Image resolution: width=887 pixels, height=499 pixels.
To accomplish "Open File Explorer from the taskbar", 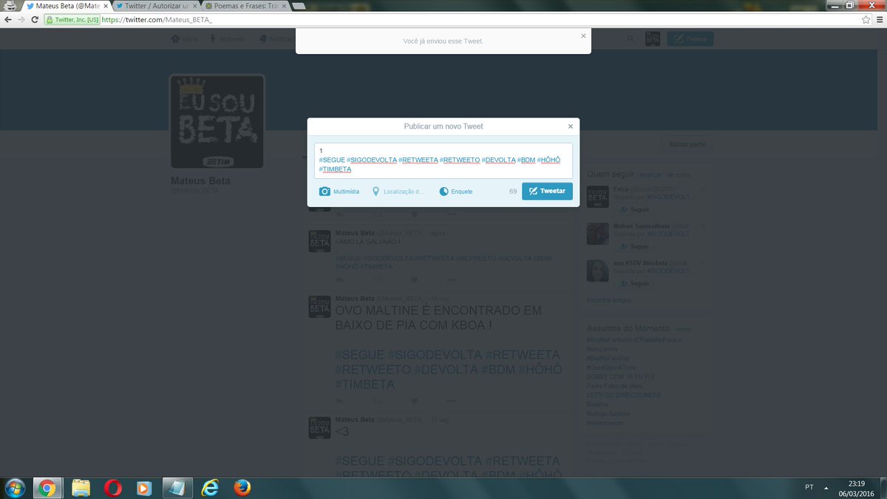I will point(81,488).
